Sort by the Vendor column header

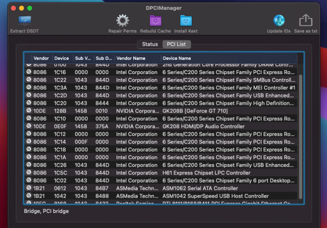(x=41, y=58)
